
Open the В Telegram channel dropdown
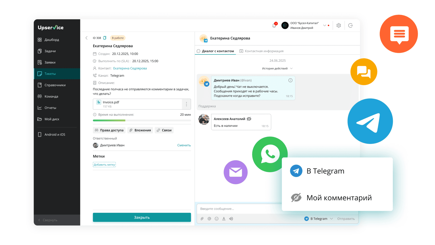coord(318,219)
